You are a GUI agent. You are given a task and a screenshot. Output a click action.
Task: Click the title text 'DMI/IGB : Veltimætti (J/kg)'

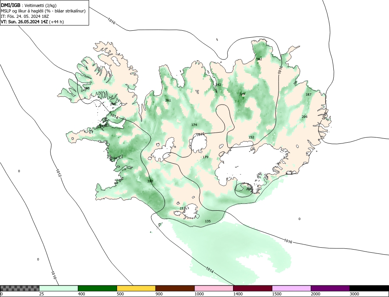point(28,6)
